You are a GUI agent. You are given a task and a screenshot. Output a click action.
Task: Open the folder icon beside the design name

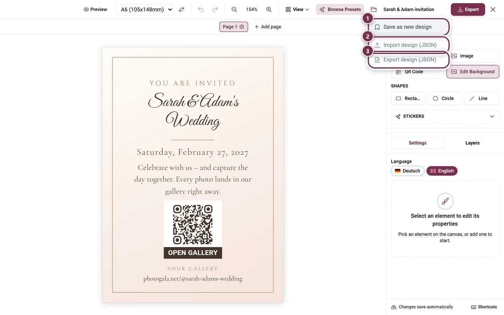tap(373, 9)
